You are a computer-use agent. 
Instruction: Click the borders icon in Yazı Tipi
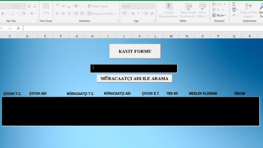[13, 14]
